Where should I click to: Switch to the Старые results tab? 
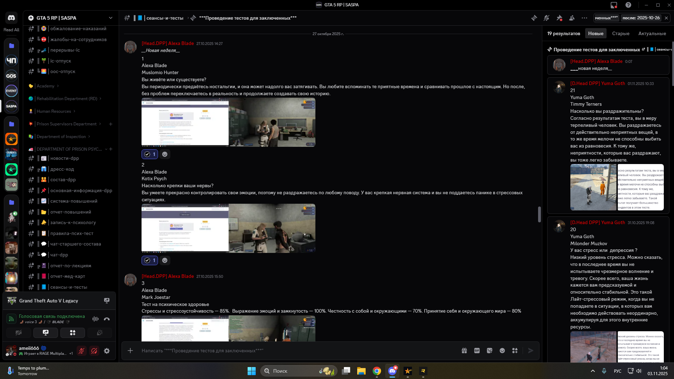621,34
